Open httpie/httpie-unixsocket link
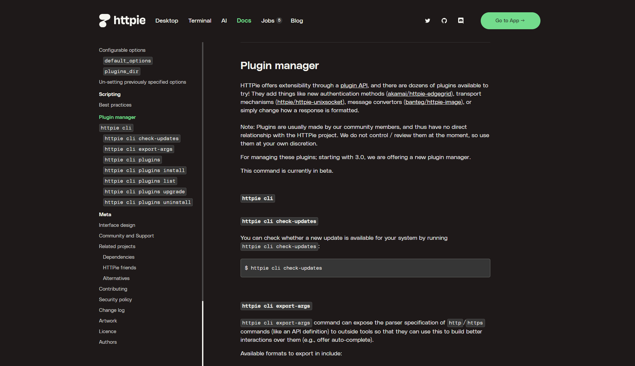 point(310,102)
